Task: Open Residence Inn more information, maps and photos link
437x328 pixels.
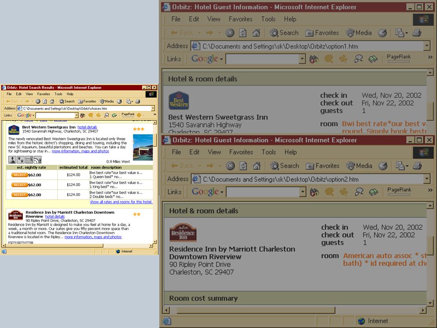Action: pyautogui.click(x=93, y=237)
